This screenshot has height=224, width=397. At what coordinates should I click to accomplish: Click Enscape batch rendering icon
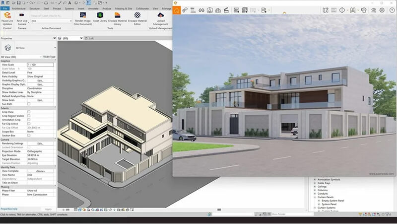point(245,10)
